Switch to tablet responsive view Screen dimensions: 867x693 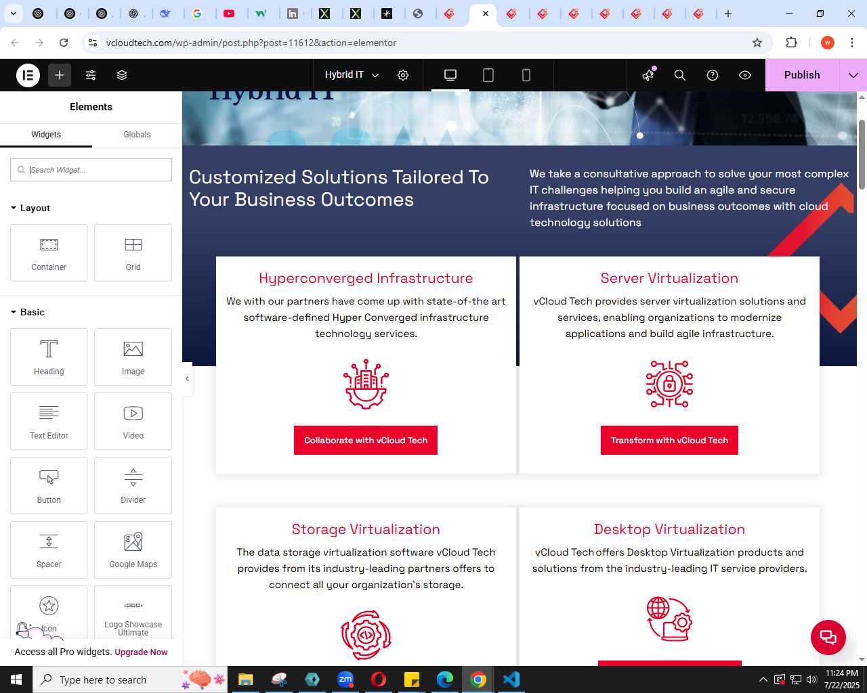(488, 75)
